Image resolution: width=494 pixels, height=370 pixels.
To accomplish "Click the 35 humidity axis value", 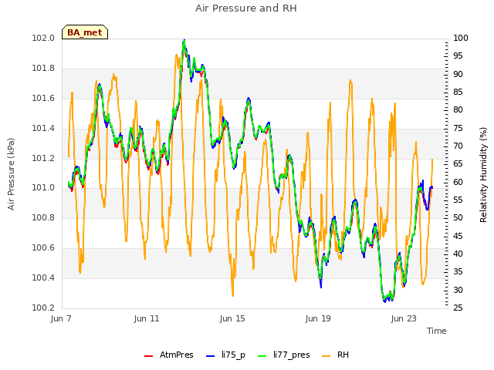I will point(458,272).
